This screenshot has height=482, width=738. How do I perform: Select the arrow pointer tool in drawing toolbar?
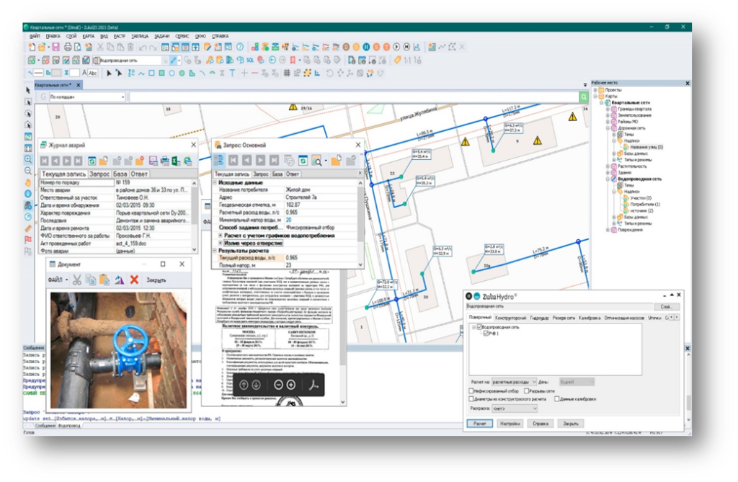click(x=109, y=73)
